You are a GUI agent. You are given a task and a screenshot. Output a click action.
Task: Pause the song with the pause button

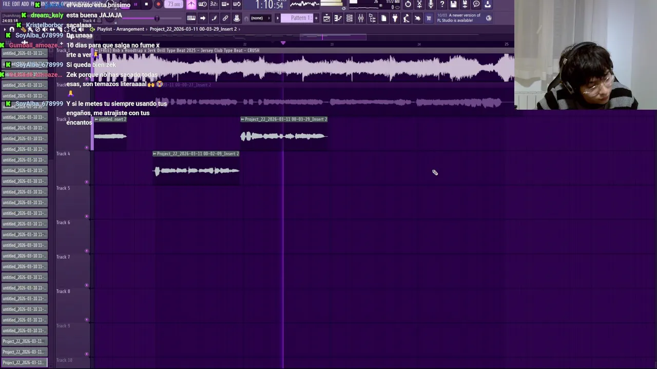point(136,5)
